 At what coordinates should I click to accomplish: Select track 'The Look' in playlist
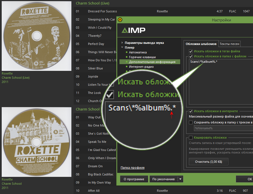(94, 93)
